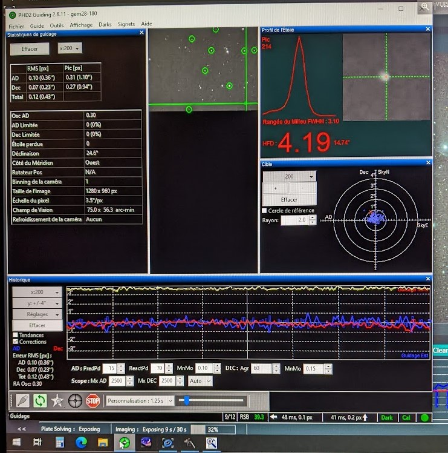
Task: Open the Signets menu
Action: (126, 24)
